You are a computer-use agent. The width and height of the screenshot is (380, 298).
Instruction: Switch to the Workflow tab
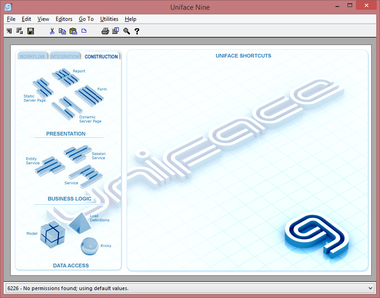[32, 56]
